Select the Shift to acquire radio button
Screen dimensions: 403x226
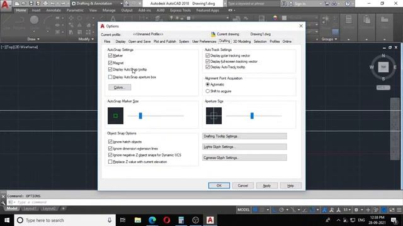pyautogui.click(x=208, y=91)
